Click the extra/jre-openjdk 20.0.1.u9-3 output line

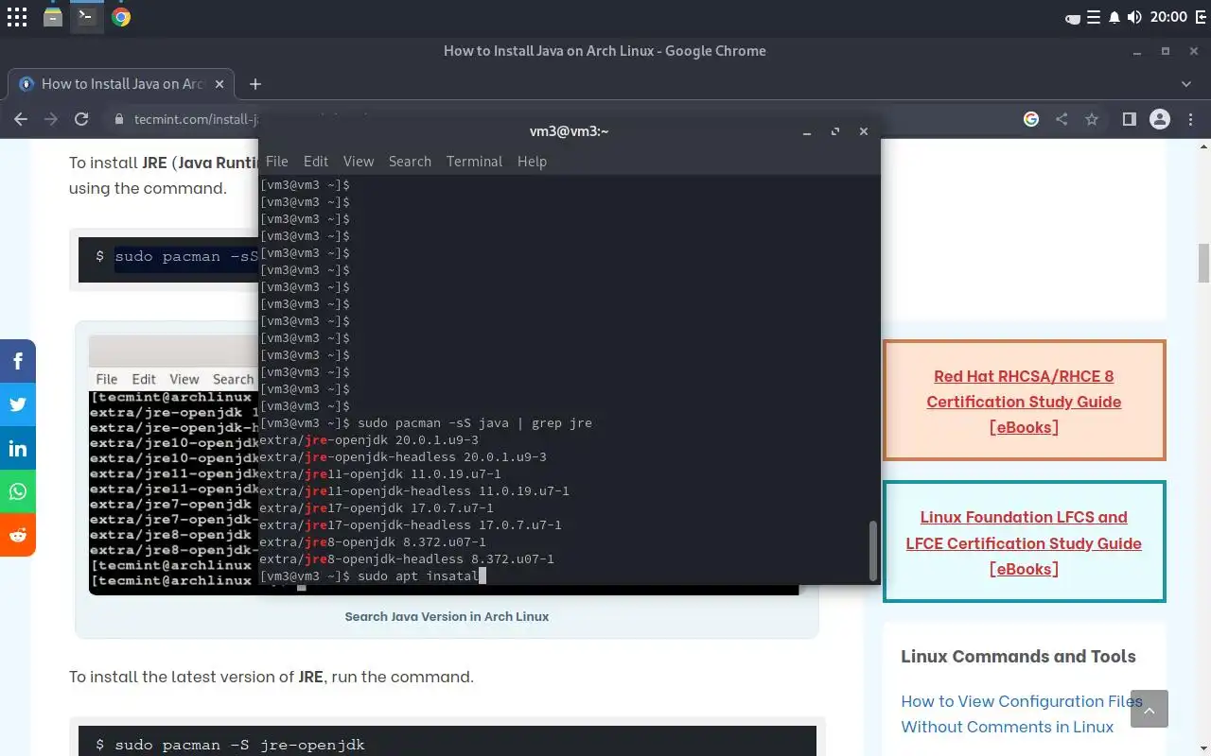pyautogui.click(x=369, y=440)
